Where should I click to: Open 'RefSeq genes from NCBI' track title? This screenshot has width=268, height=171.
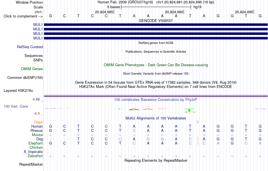pyautogui.click(x=156, y=43)
